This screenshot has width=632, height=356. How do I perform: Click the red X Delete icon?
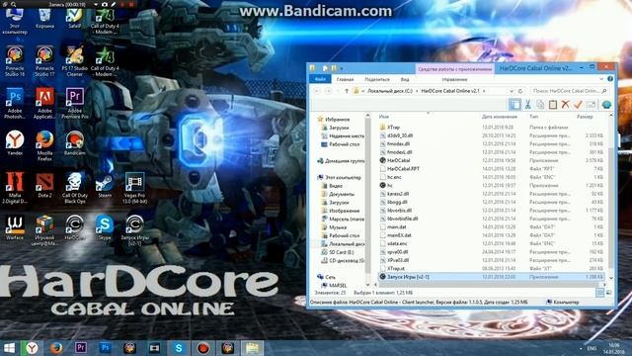click(x=565, y=105)
